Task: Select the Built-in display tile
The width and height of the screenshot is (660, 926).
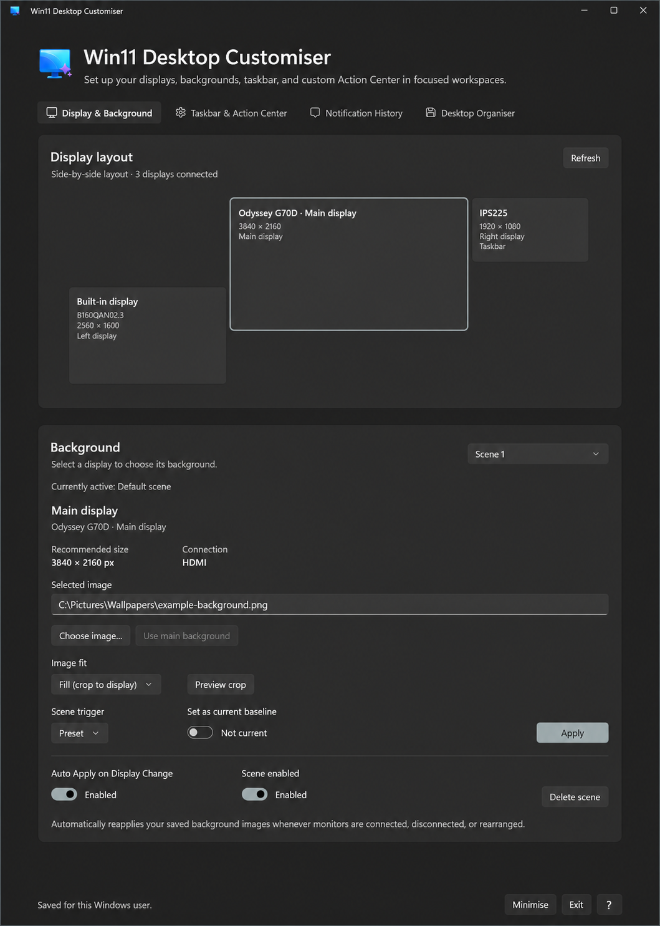Action: point(148,335)
